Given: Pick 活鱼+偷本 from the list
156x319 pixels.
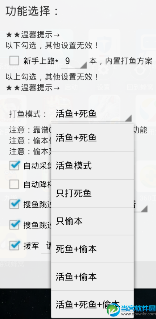Looking at the screenshot, I should (x=93, y=277).
